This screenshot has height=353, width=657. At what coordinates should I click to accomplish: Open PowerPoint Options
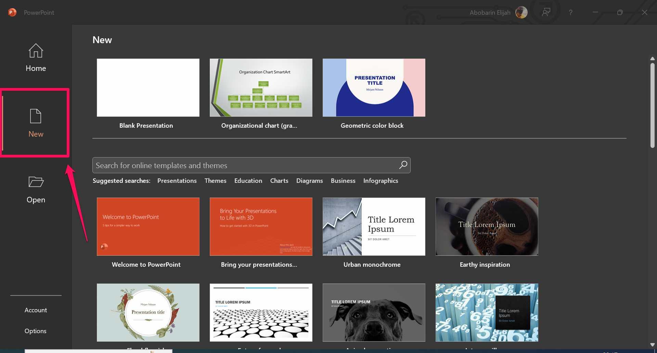(35, 331)
